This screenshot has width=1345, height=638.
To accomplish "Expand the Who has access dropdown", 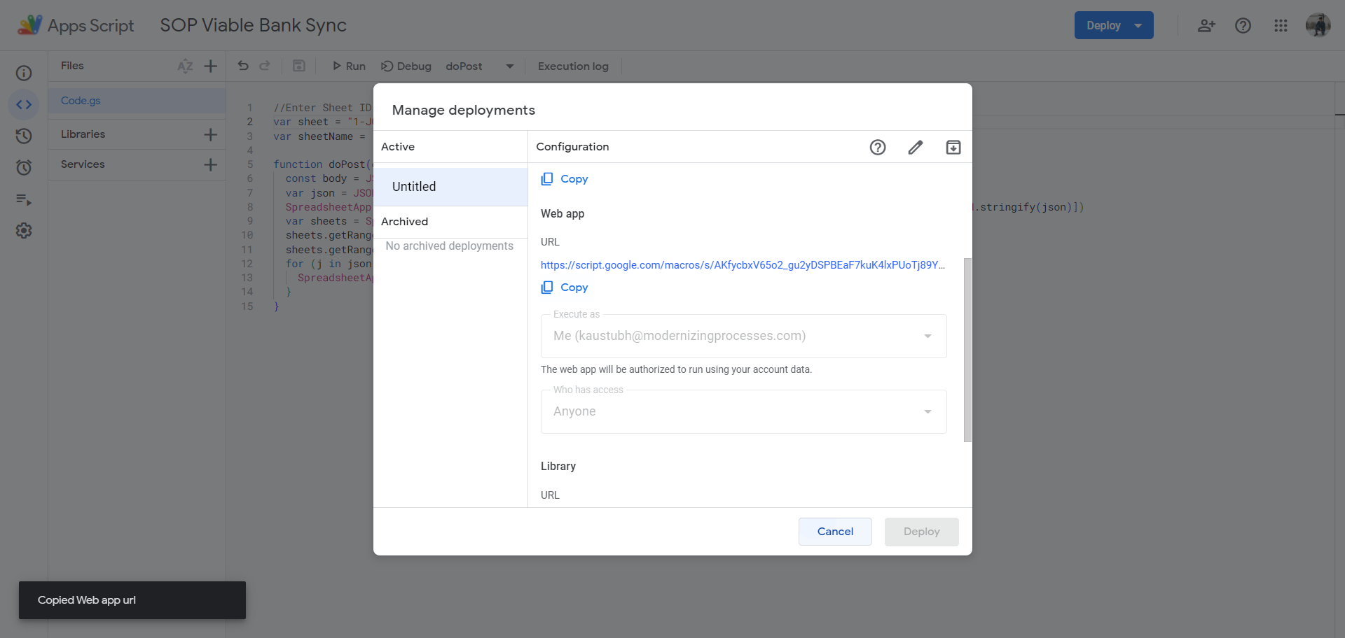I will point(743,412).
